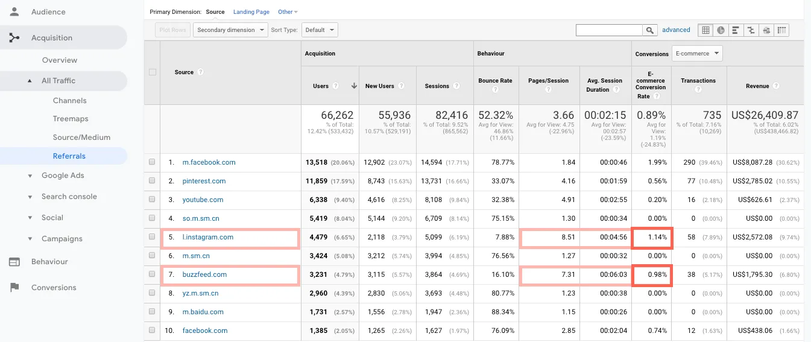Tick the checkbox for row 10 facebook.com
The width and height of the screenshot is (811, 342).
(x=152, y=331)
